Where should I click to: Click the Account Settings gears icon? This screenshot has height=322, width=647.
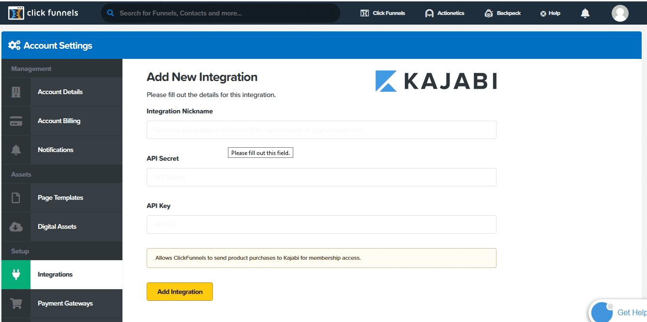[15, 45]
